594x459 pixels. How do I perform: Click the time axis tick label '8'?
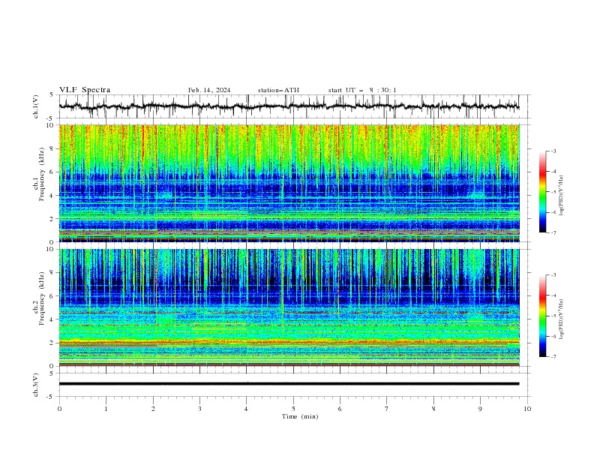click(x=433, y=409)
